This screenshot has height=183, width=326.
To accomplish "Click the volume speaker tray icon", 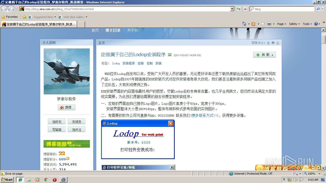I will coord(295,180).
